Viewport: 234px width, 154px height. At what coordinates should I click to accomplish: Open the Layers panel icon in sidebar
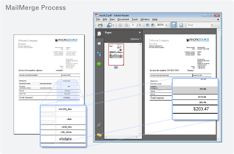coord(99,44)
